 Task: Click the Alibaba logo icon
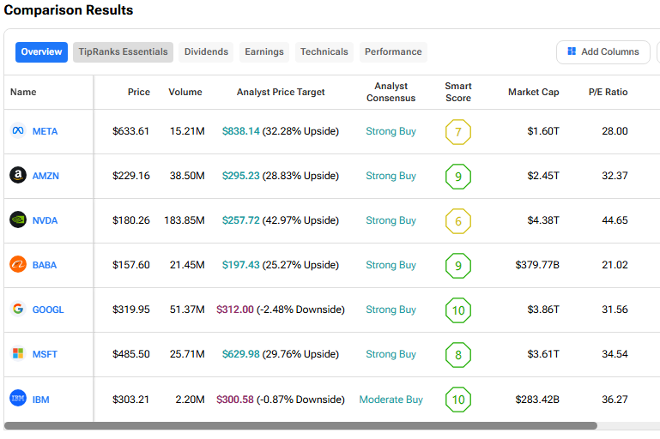(x=17, y=265)
